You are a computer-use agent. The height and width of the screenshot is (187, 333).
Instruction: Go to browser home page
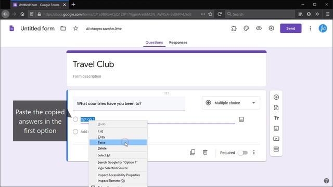[x=22, y=14]
